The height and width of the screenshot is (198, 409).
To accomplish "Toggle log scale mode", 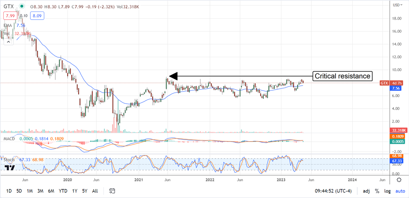I will 387,191.
